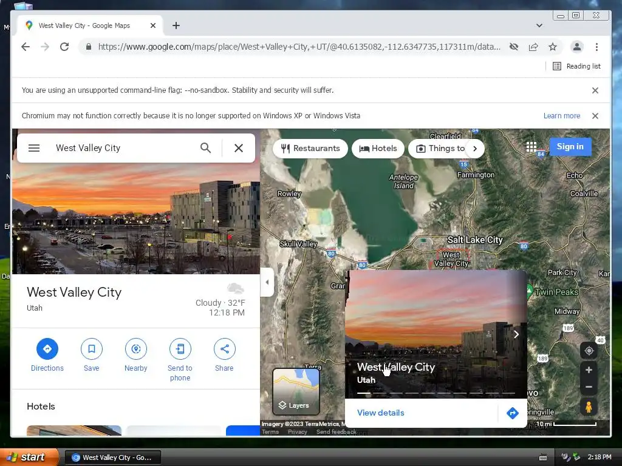
Task: Click Send feedback link
Action: [337, 432]
